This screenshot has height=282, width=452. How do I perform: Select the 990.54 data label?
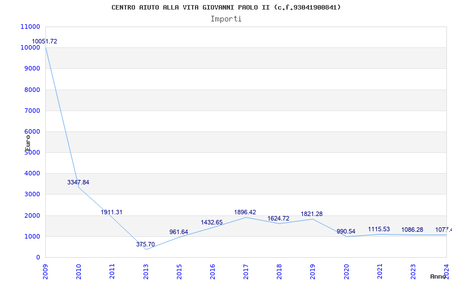click(346, 231)
